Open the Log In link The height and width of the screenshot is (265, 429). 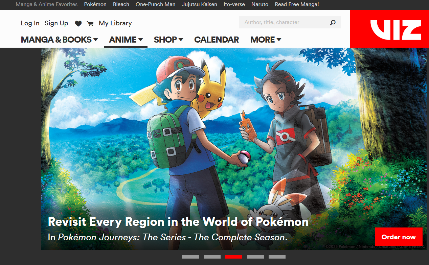point(30,23)
